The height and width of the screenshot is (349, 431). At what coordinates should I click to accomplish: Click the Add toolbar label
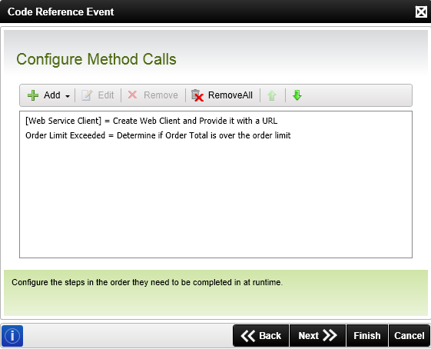coord(52,95)
